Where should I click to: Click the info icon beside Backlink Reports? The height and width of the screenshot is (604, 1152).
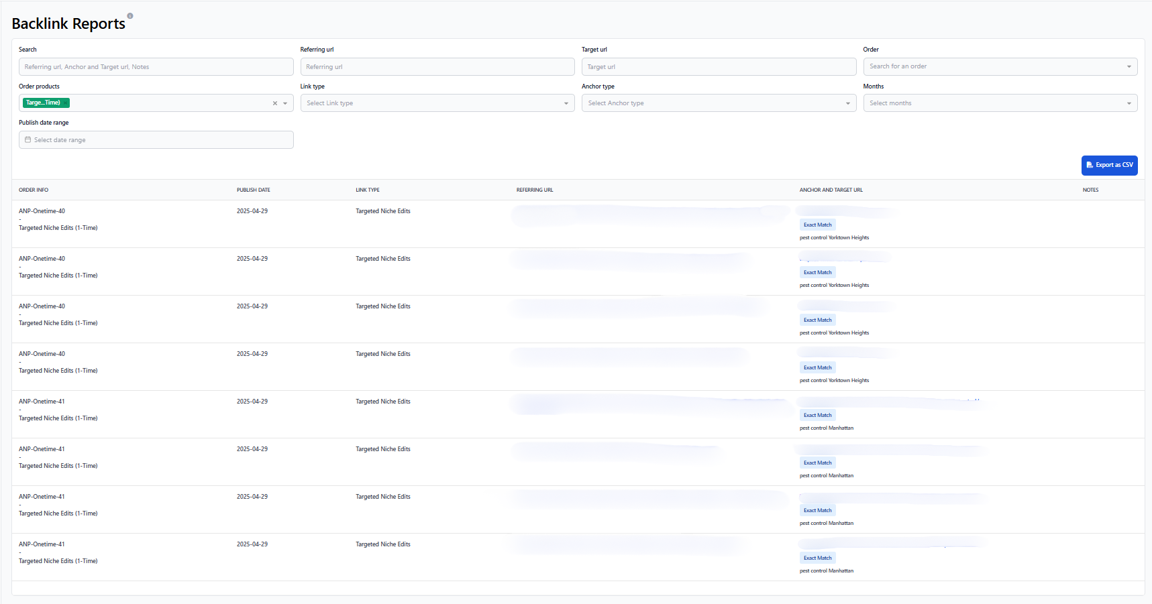coord(130,15)
